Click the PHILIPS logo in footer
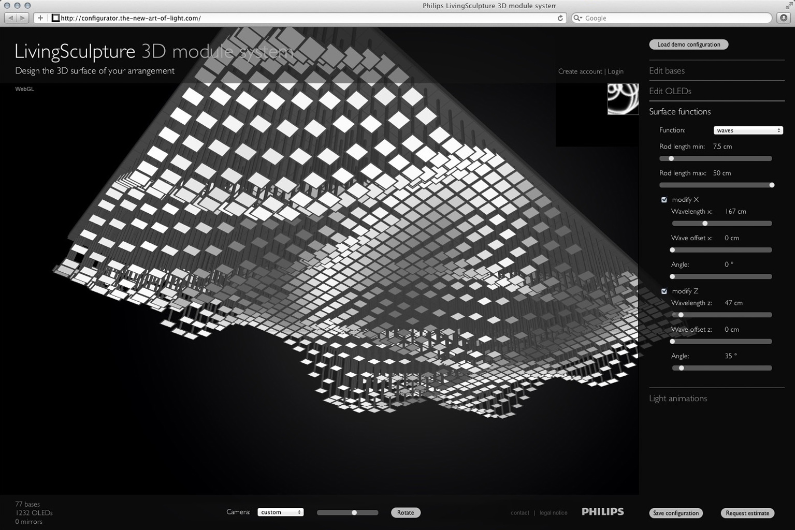 pos(603,511)
